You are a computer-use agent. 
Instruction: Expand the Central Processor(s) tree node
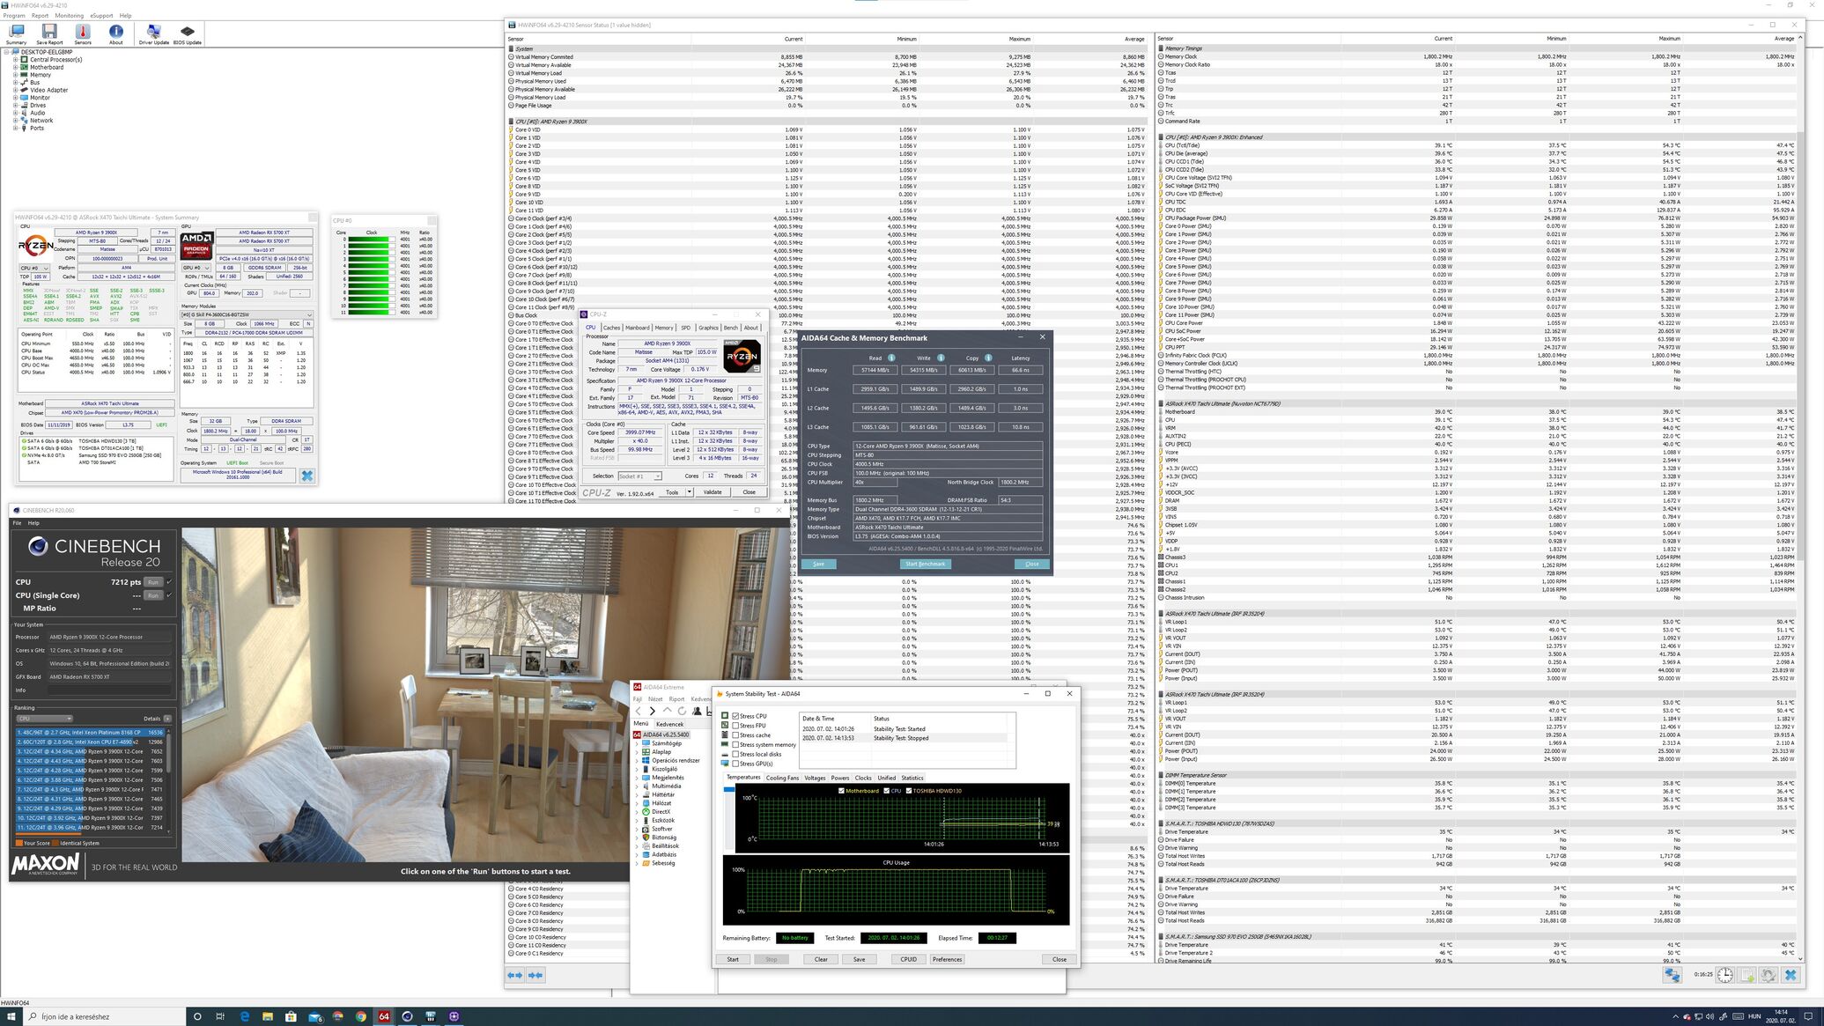click(x=15, y=60)
